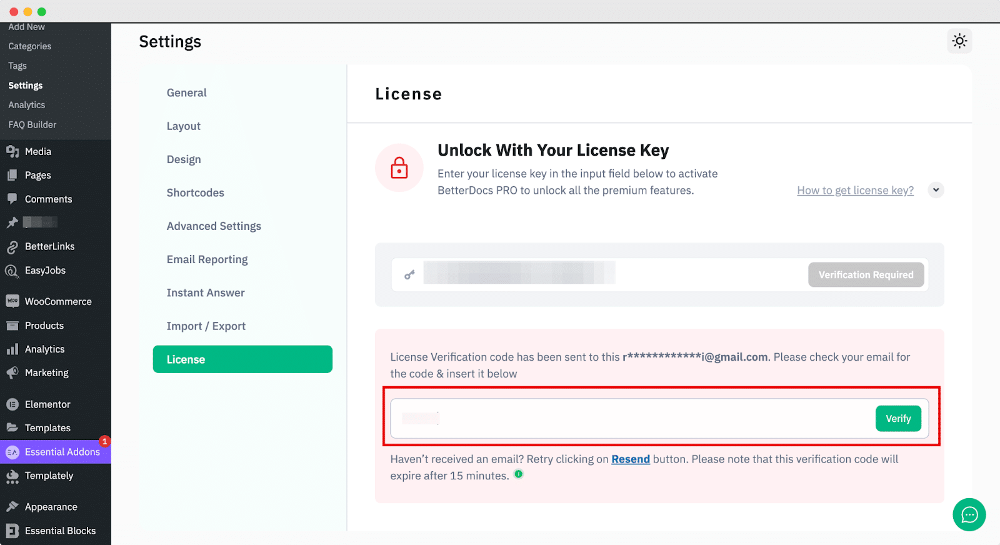Click the green info icon after '15 minutes'

pos(518,474)
